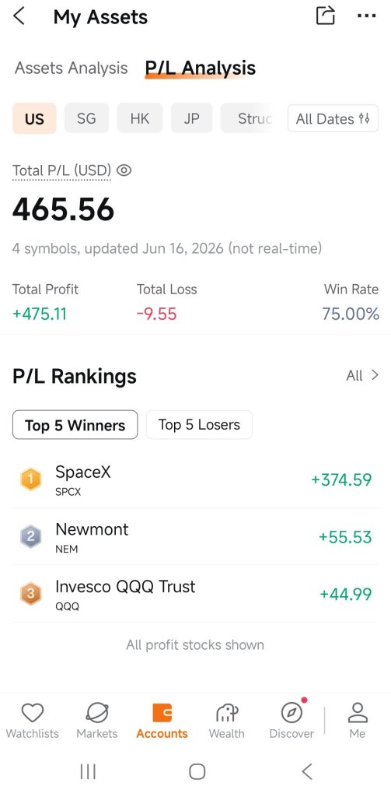This screenshot has width=391, height=797.
Task: Select the Top 5 Winners toggle
Action: [75, 424]
